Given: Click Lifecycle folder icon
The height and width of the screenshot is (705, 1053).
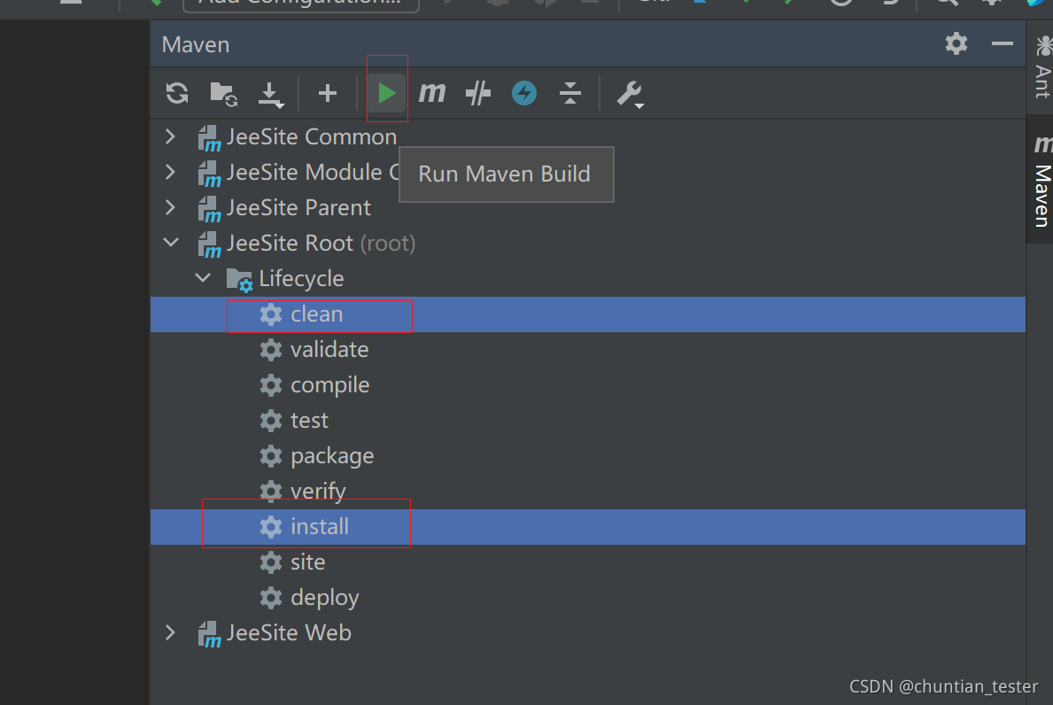Looking at the screenshot, I should click(x=239, y=280).
